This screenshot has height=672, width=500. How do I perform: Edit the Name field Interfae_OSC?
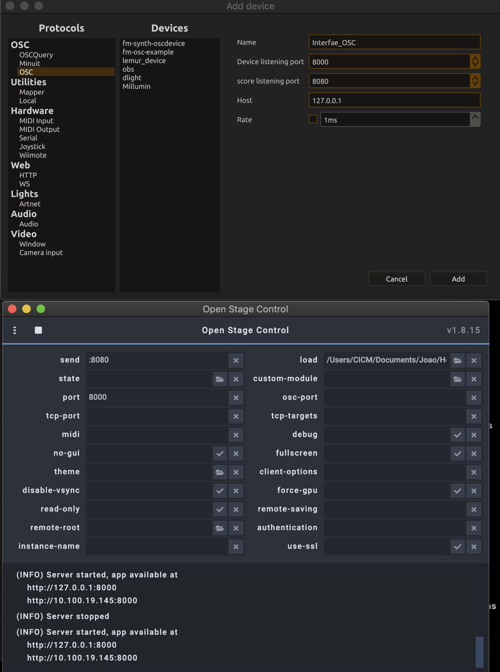coord(394,42)
